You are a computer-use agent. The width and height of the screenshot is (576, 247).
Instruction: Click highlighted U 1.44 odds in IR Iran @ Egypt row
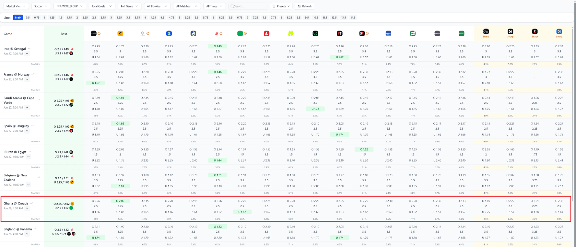click(218, 160)
